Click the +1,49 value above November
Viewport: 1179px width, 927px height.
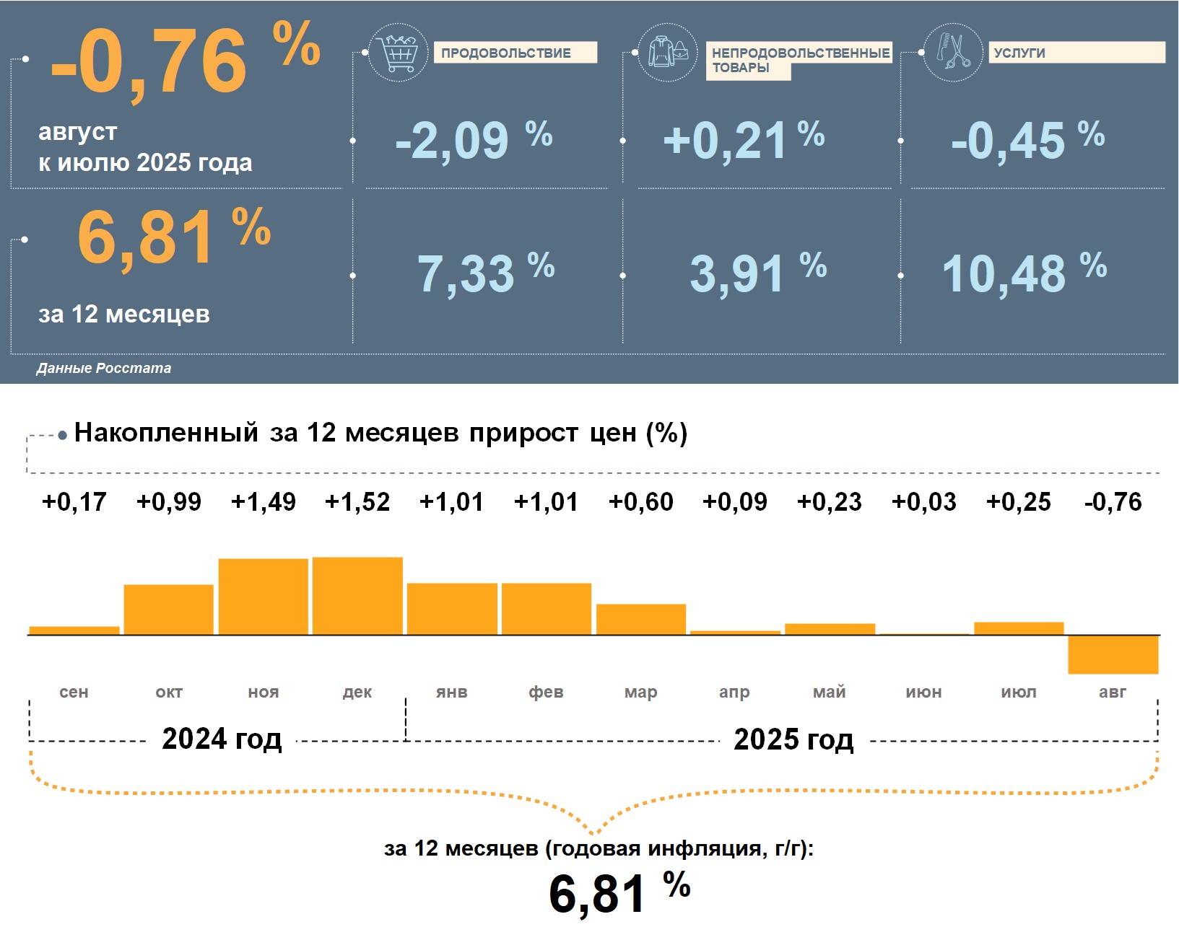[264, 501]
